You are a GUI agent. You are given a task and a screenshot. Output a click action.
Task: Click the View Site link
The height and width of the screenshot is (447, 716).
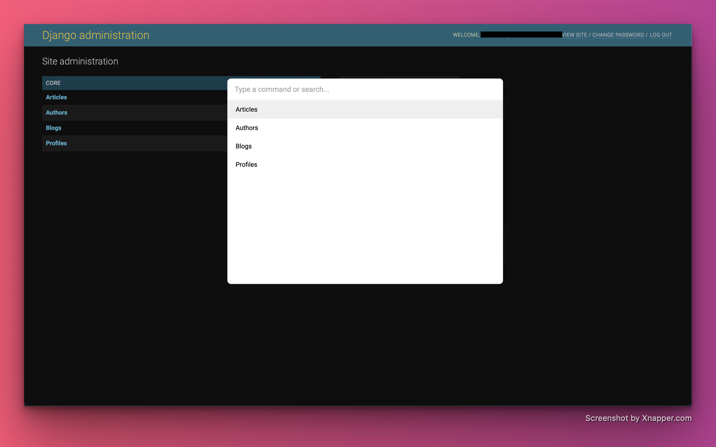click(574, 35)
